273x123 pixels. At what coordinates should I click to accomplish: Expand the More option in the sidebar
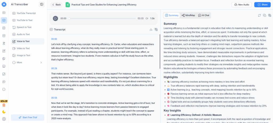(x=27, y=62)
